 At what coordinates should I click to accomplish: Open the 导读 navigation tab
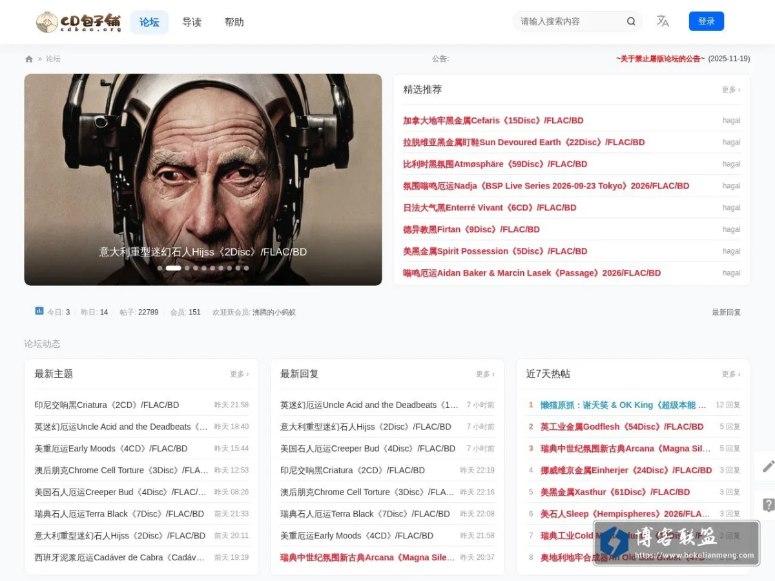coord(192,22)
